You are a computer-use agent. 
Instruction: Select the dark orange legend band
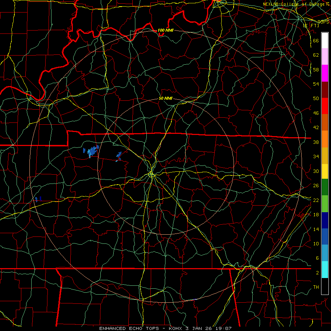[x=325, y=122]
